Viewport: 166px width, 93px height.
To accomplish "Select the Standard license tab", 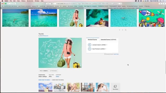I will (x=92, y=40).
